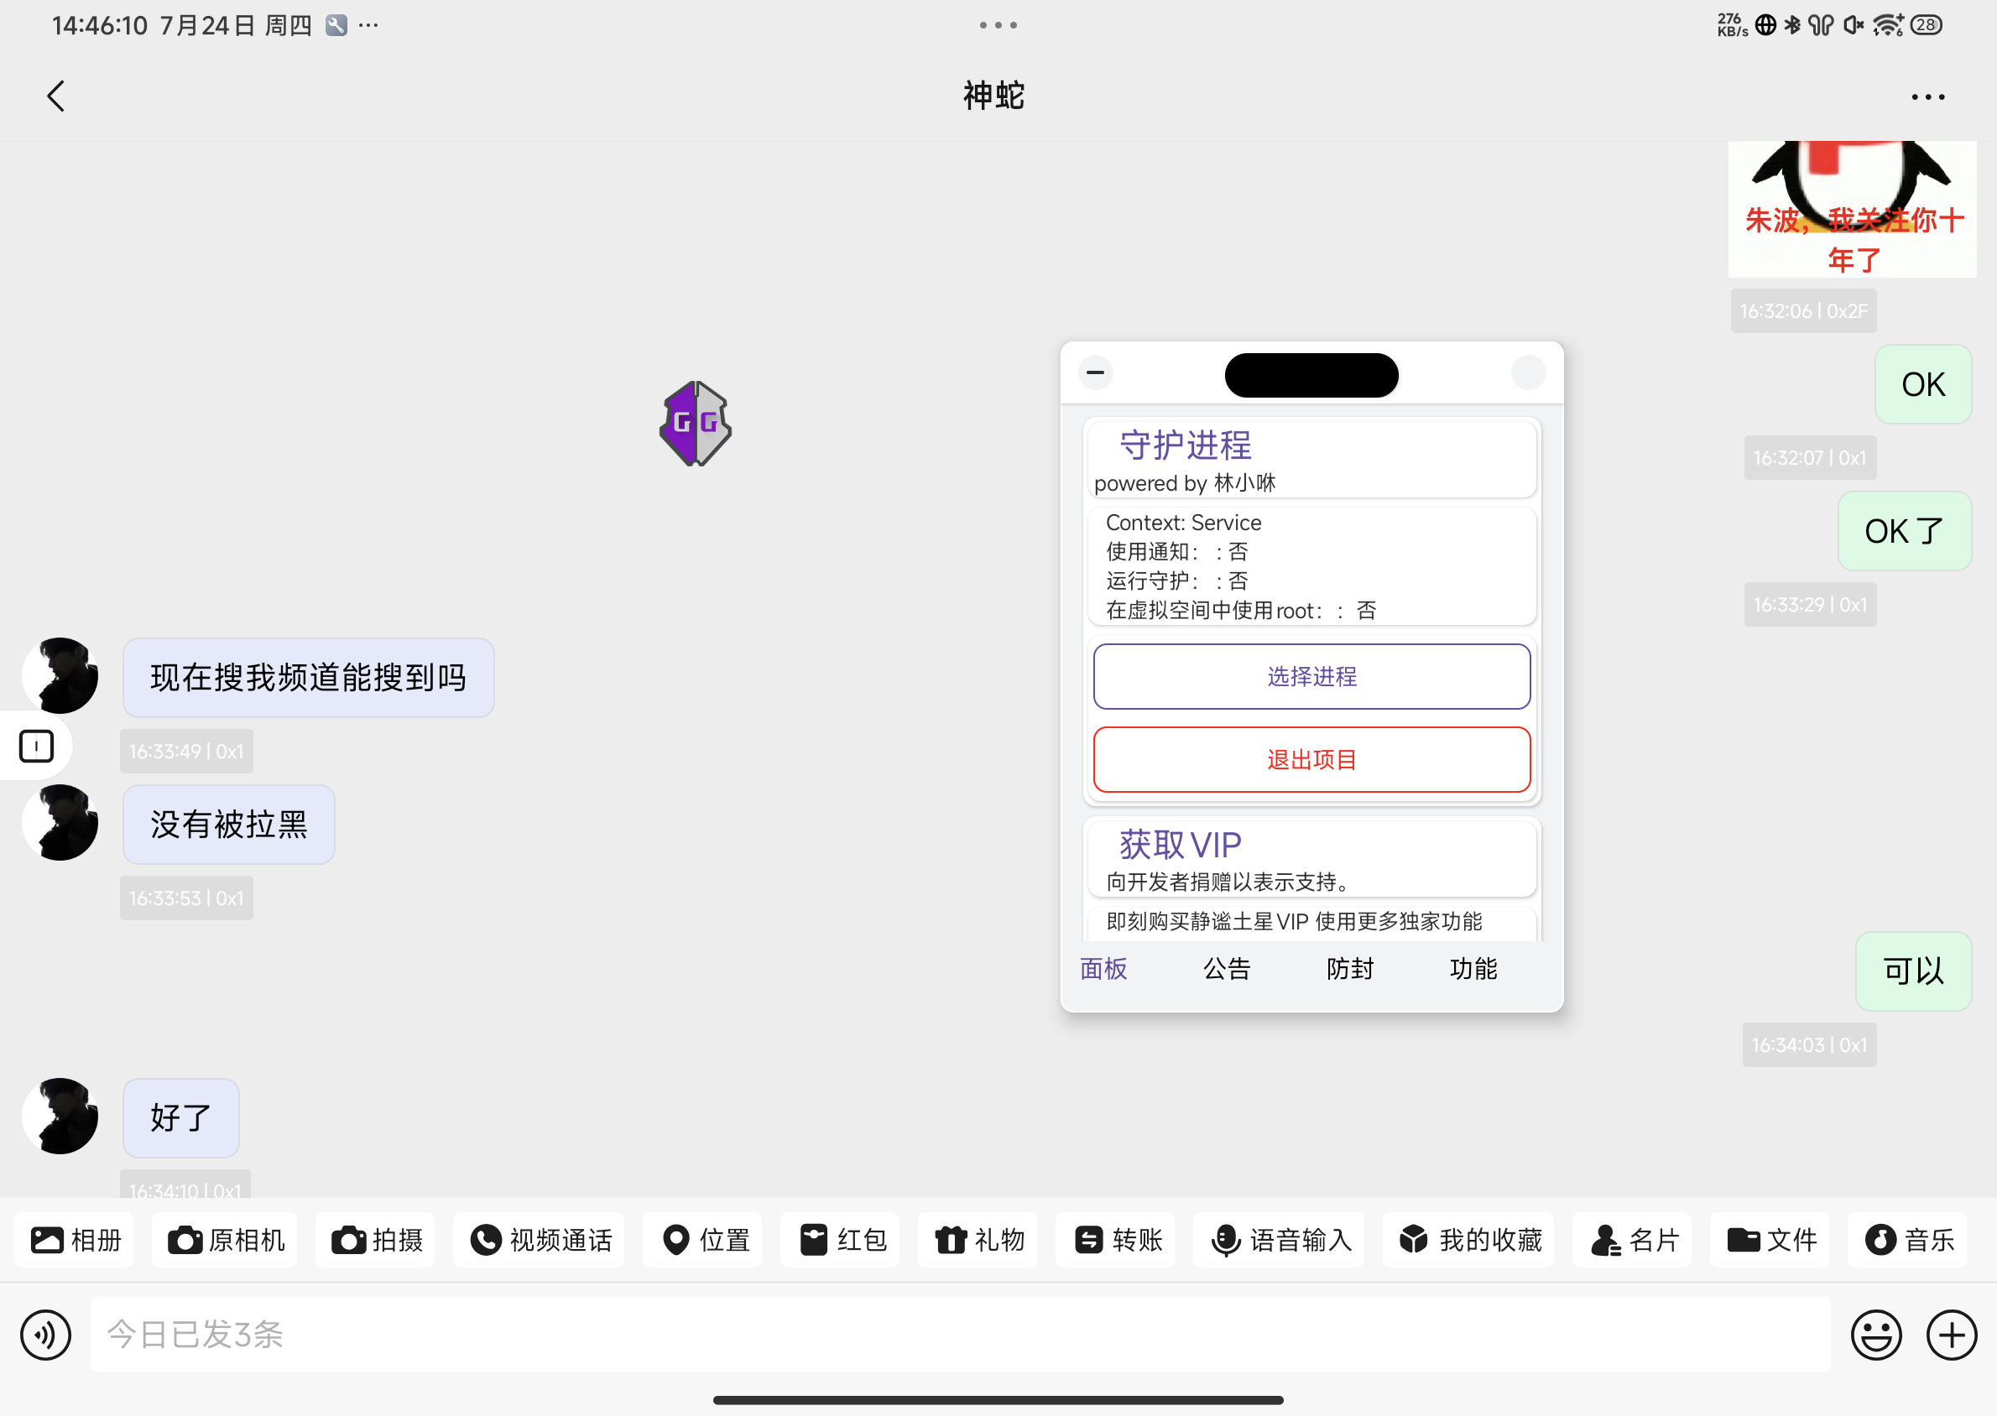Tap the round button on panel header
This screenshot has height=1416, width=1997.
(1528, 372)
